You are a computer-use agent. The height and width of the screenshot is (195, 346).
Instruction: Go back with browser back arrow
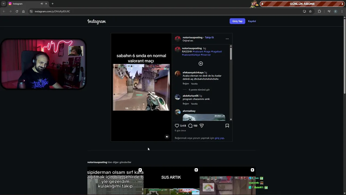pyautogui.click(x=4, y=11)
